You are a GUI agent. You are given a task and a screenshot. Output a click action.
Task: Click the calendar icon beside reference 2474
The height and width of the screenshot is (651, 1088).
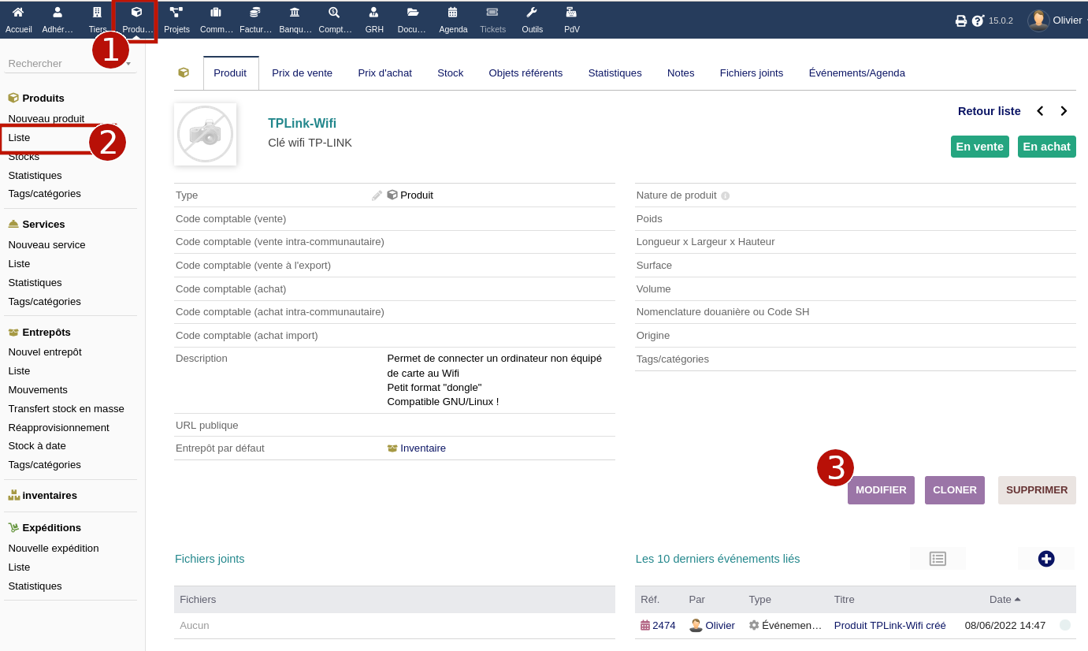(x=645, y=625)
